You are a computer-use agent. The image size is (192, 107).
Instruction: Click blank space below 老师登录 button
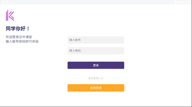point(96,99)
